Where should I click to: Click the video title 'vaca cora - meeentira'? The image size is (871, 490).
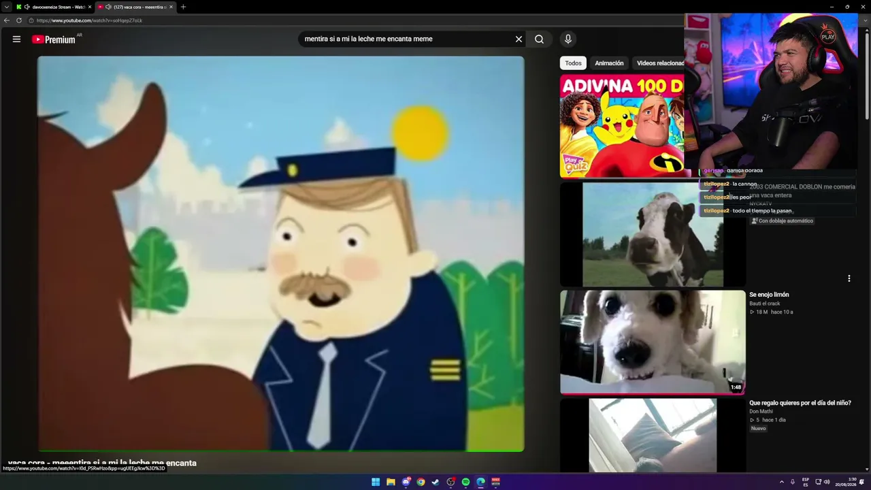click(102, 463)
